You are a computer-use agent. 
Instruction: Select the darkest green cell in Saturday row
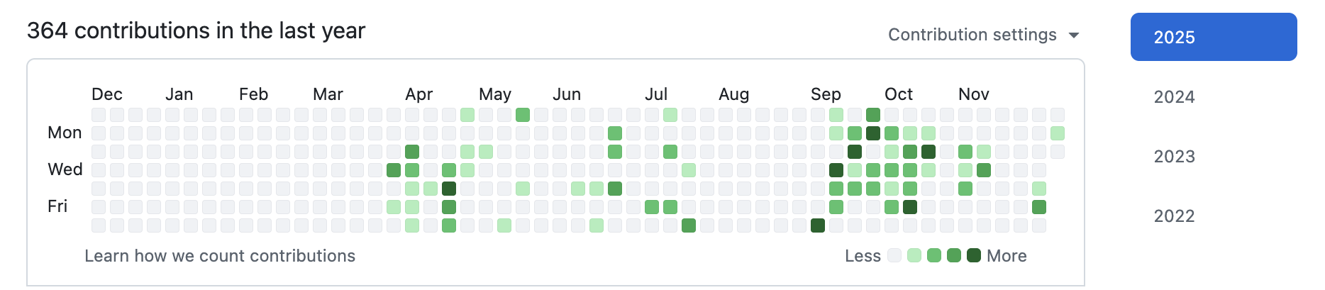[818, 225]
